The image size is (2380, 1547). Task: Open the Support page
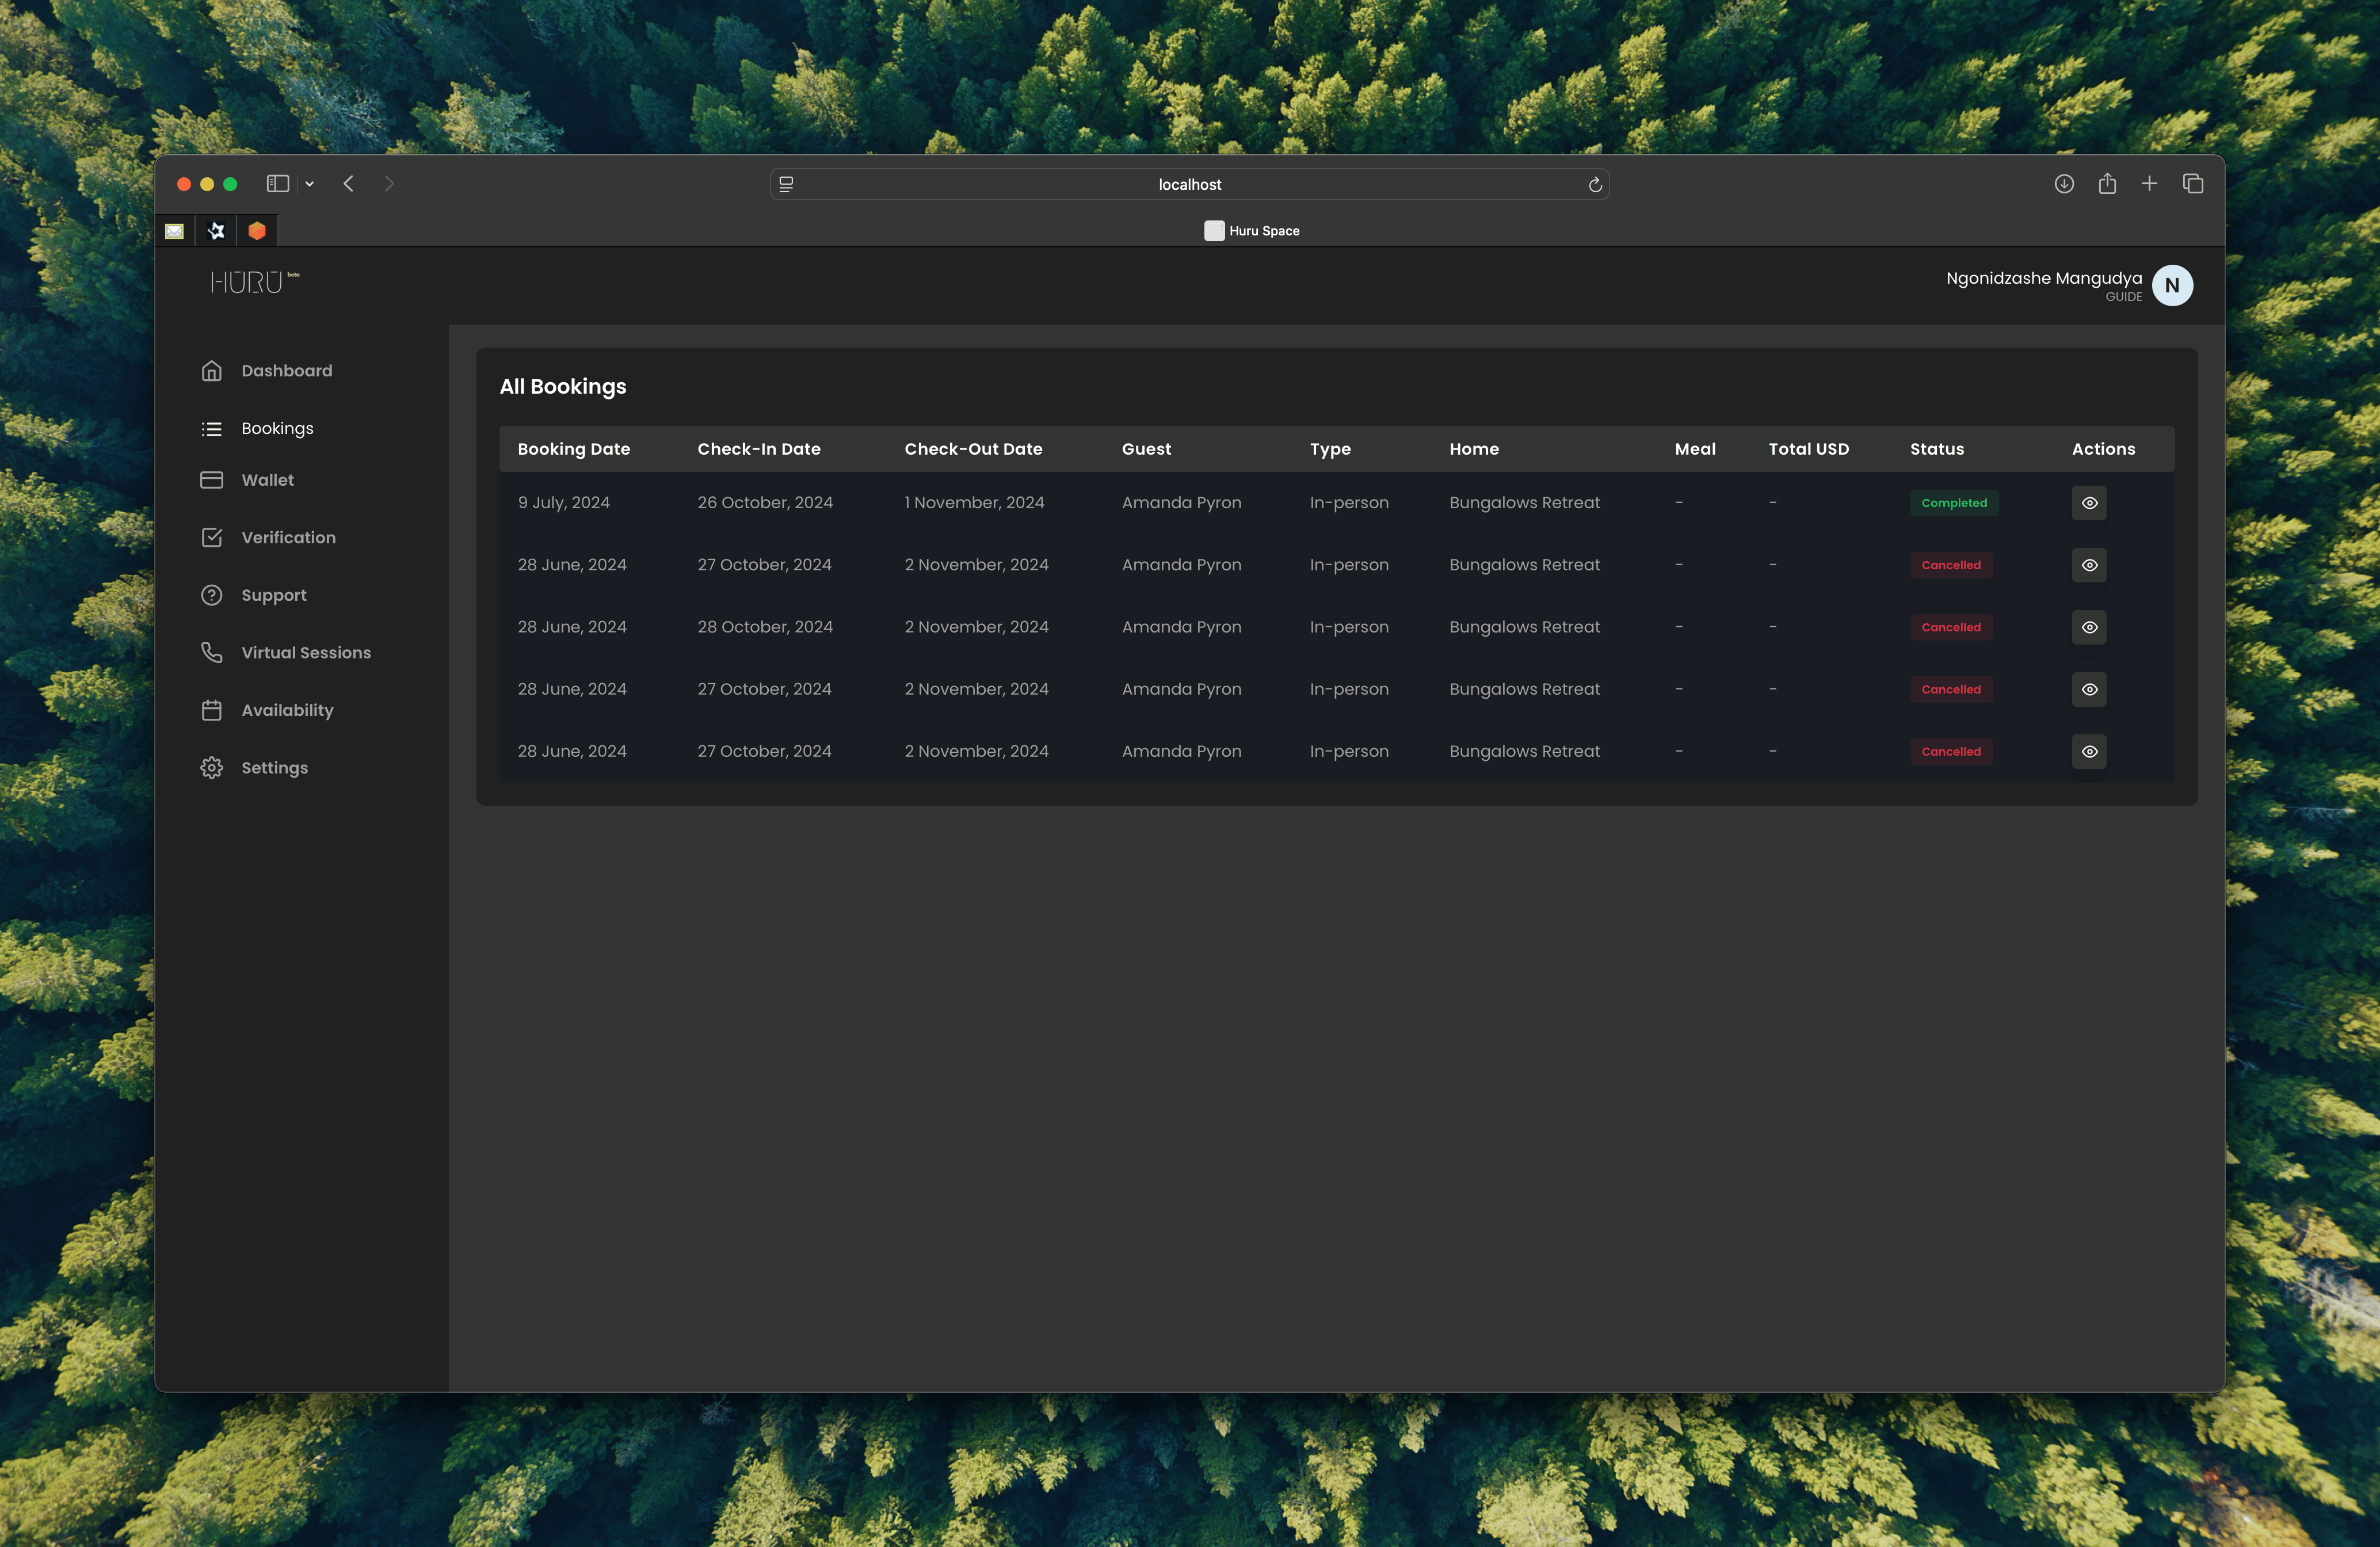click(273, 595)
